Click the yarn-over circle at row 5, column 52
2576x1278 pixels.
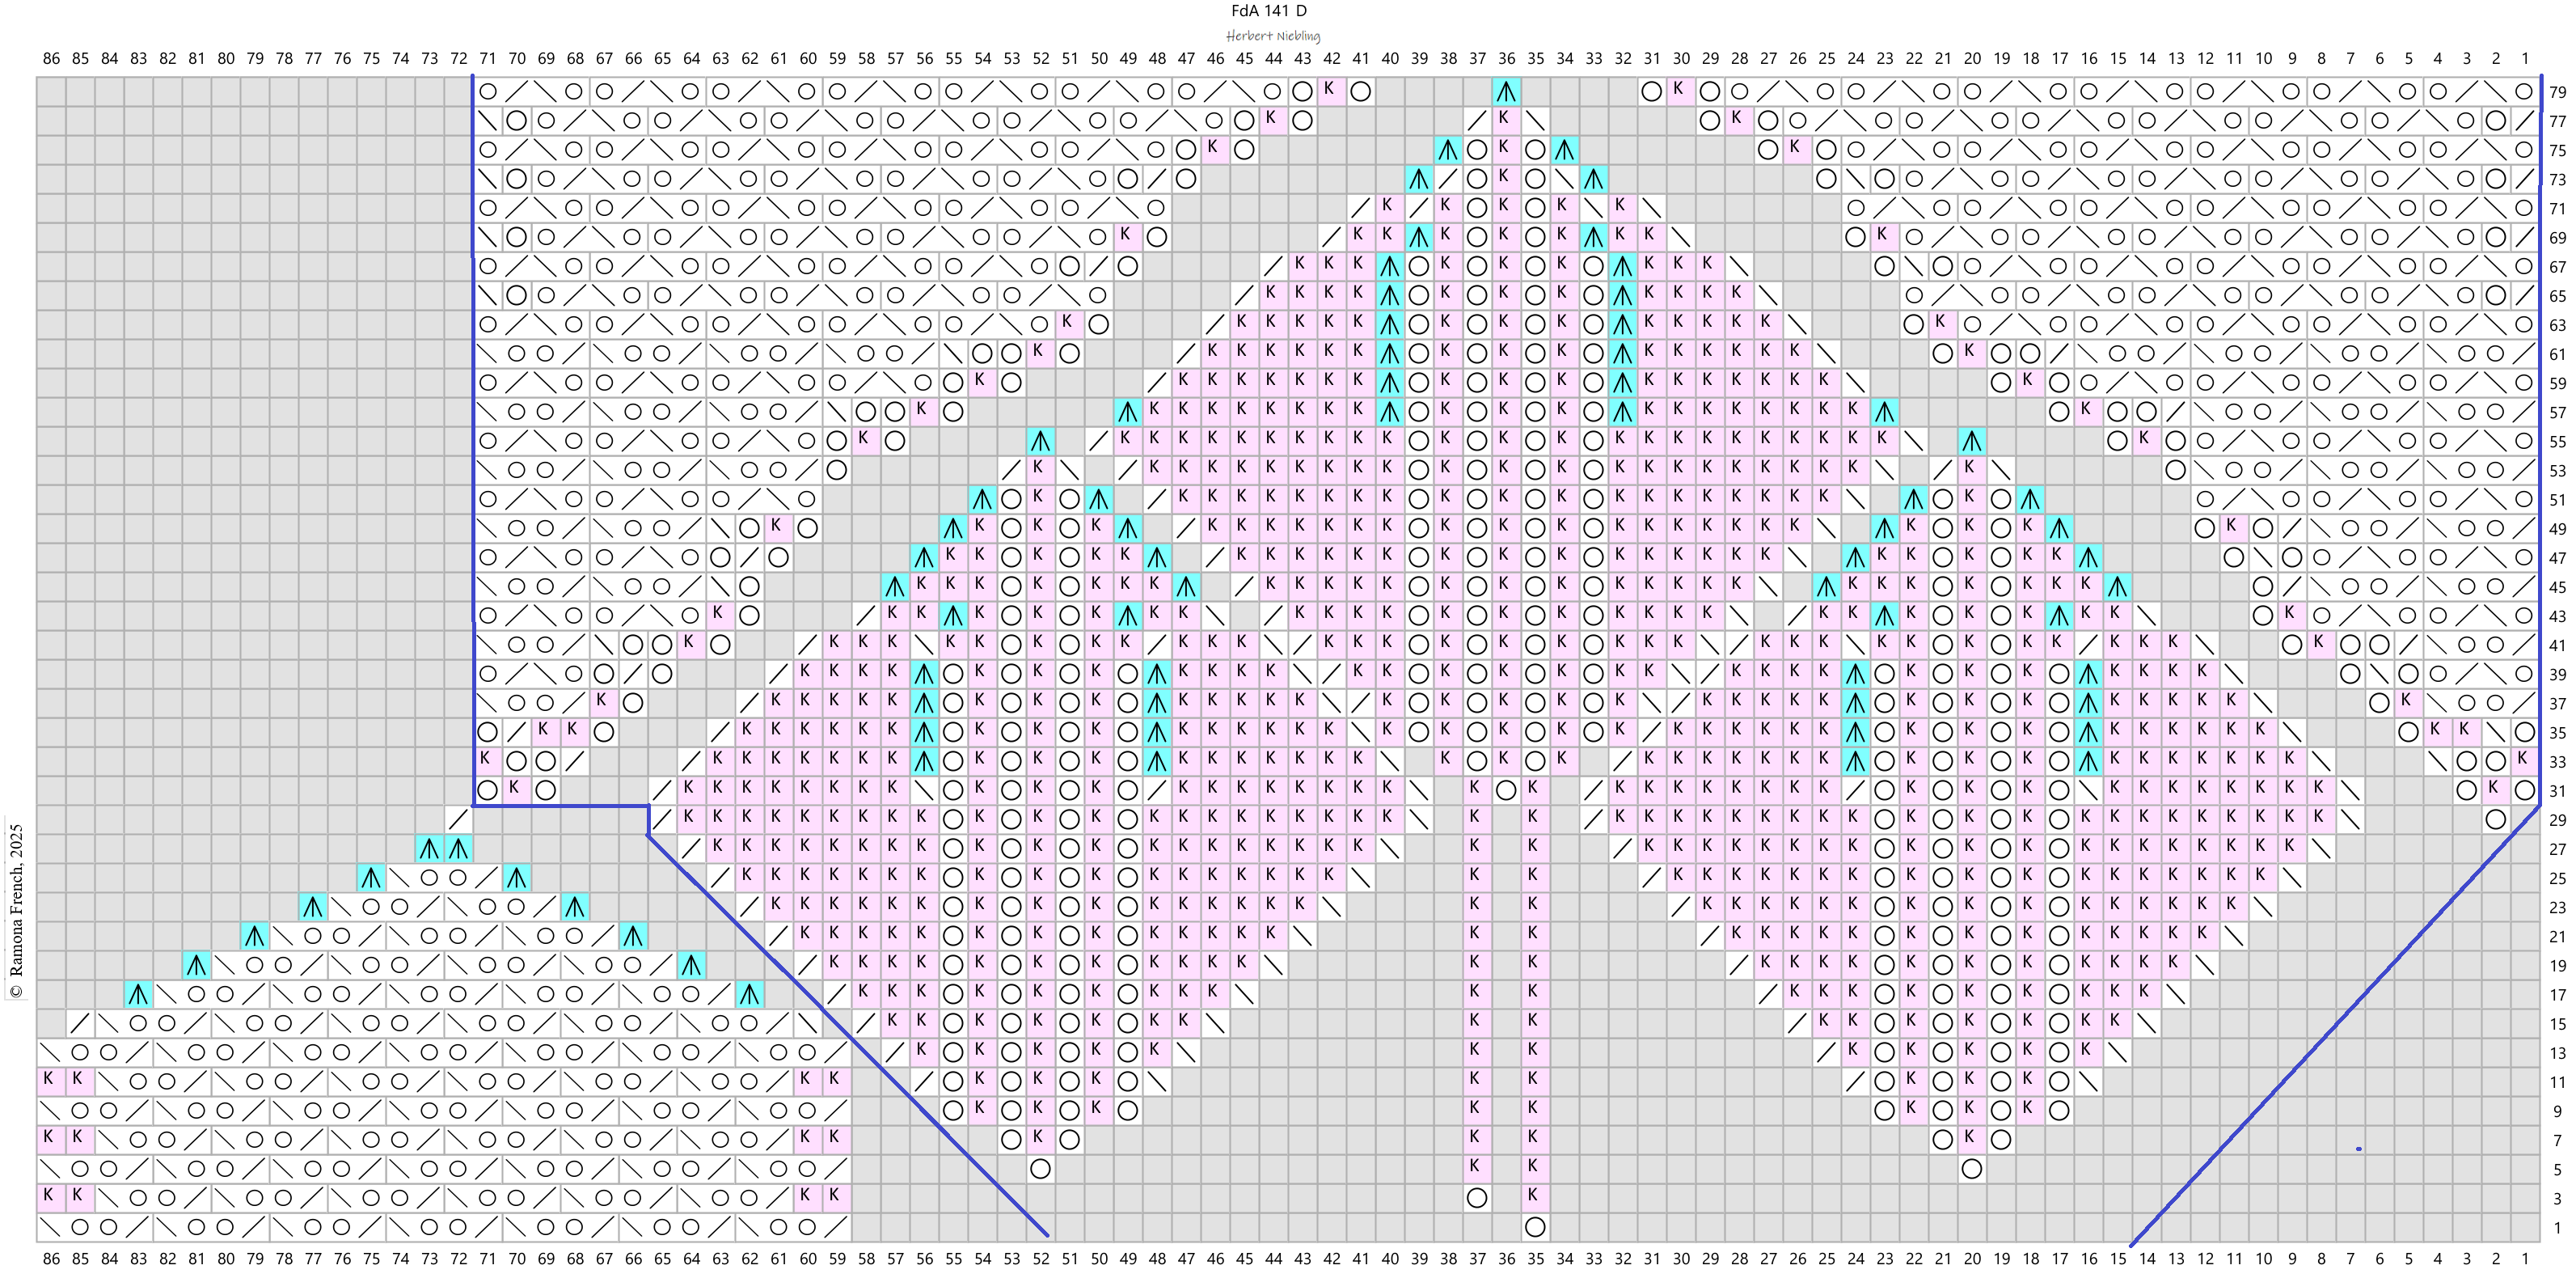pyautogui.click(x=1040, y=1169)
